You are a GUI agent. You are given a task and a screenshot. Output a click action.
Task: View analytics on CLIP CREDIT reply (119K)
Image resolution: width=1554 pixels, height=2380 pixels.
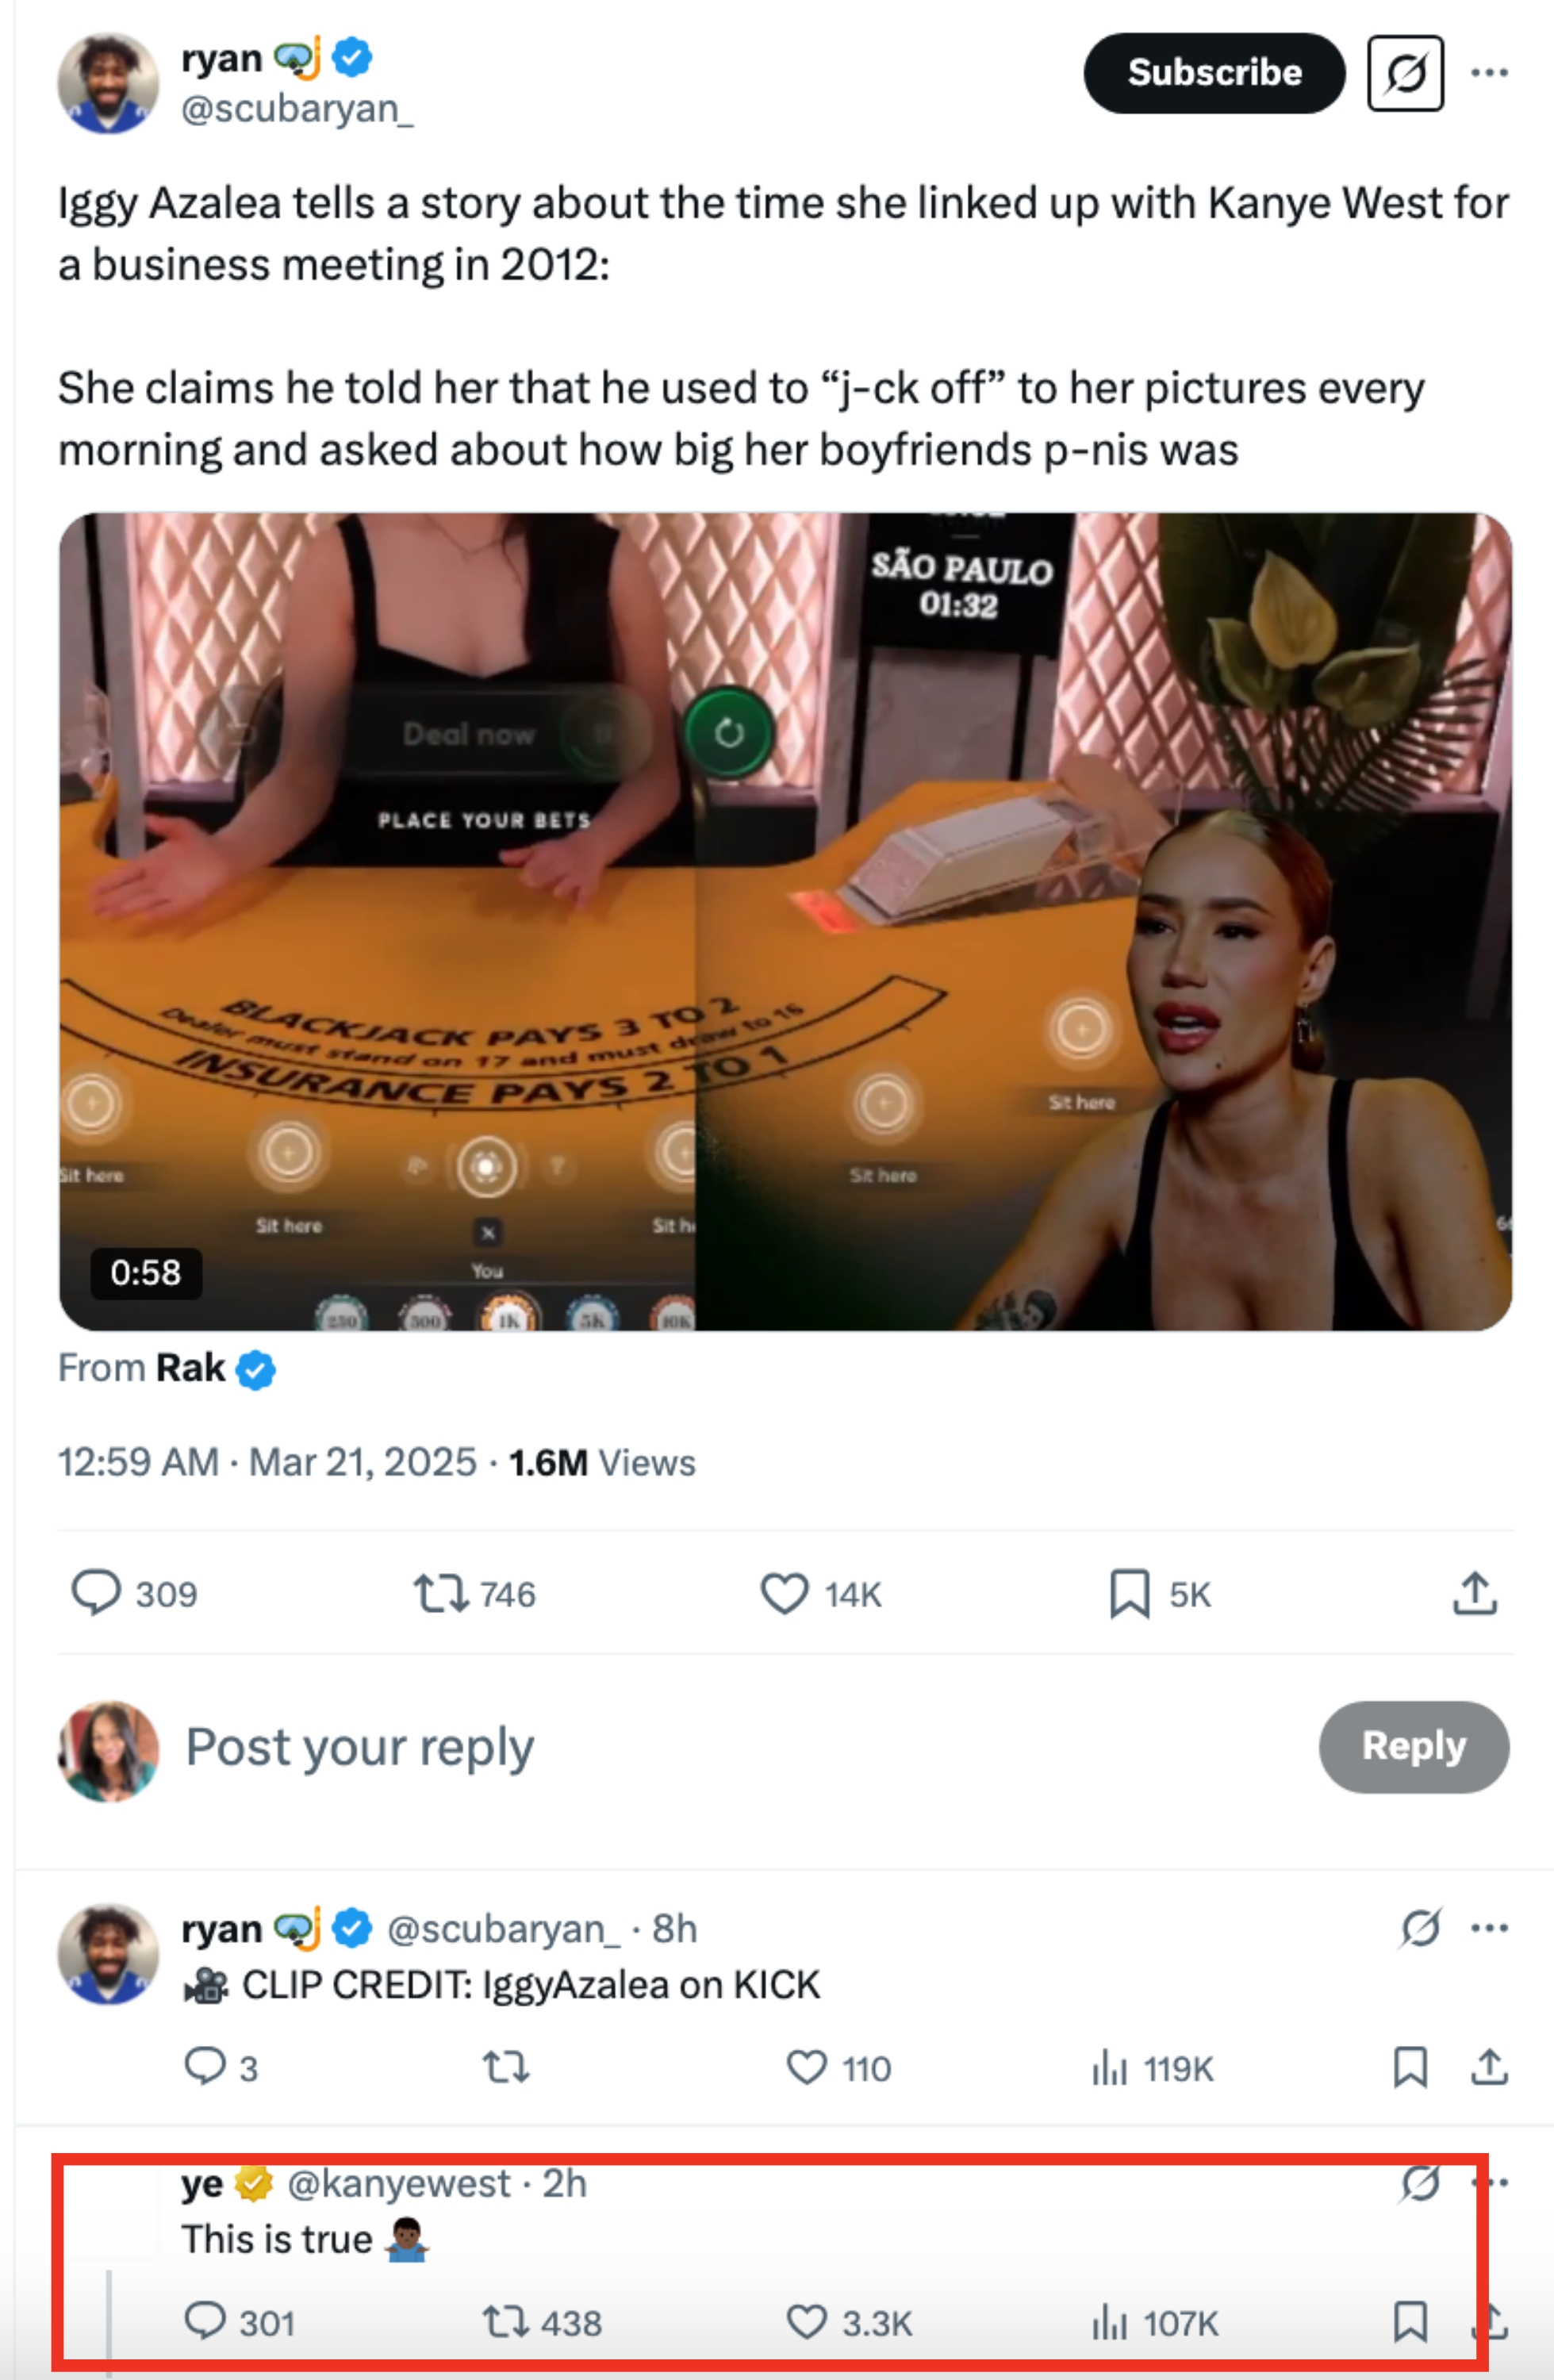[1110, 2067]
